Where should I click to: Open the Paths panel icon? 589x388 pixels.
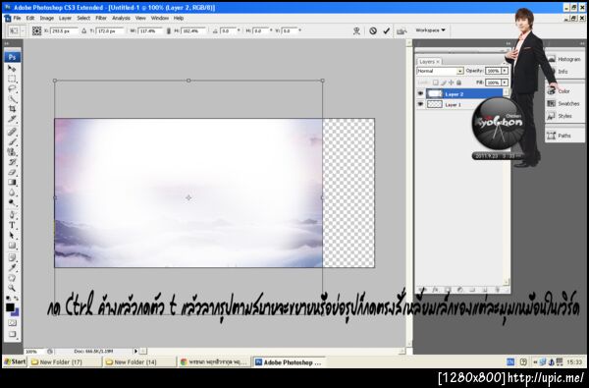click(551, 136)
